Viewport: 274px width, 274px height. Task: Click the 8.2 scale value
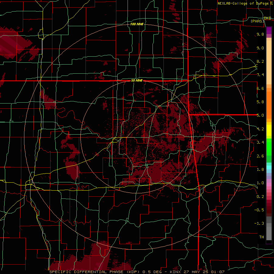[260, 61]
